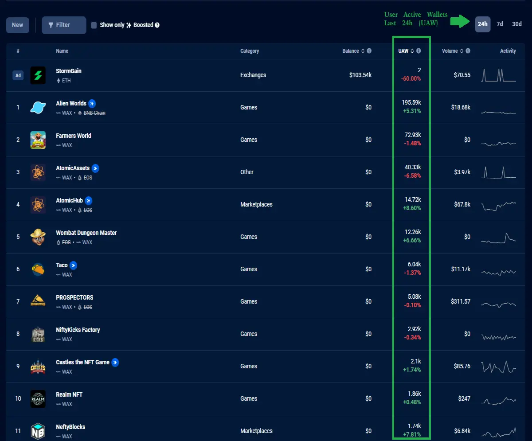
Task: Switch to the 30d time range
Action: pos(517,24)
